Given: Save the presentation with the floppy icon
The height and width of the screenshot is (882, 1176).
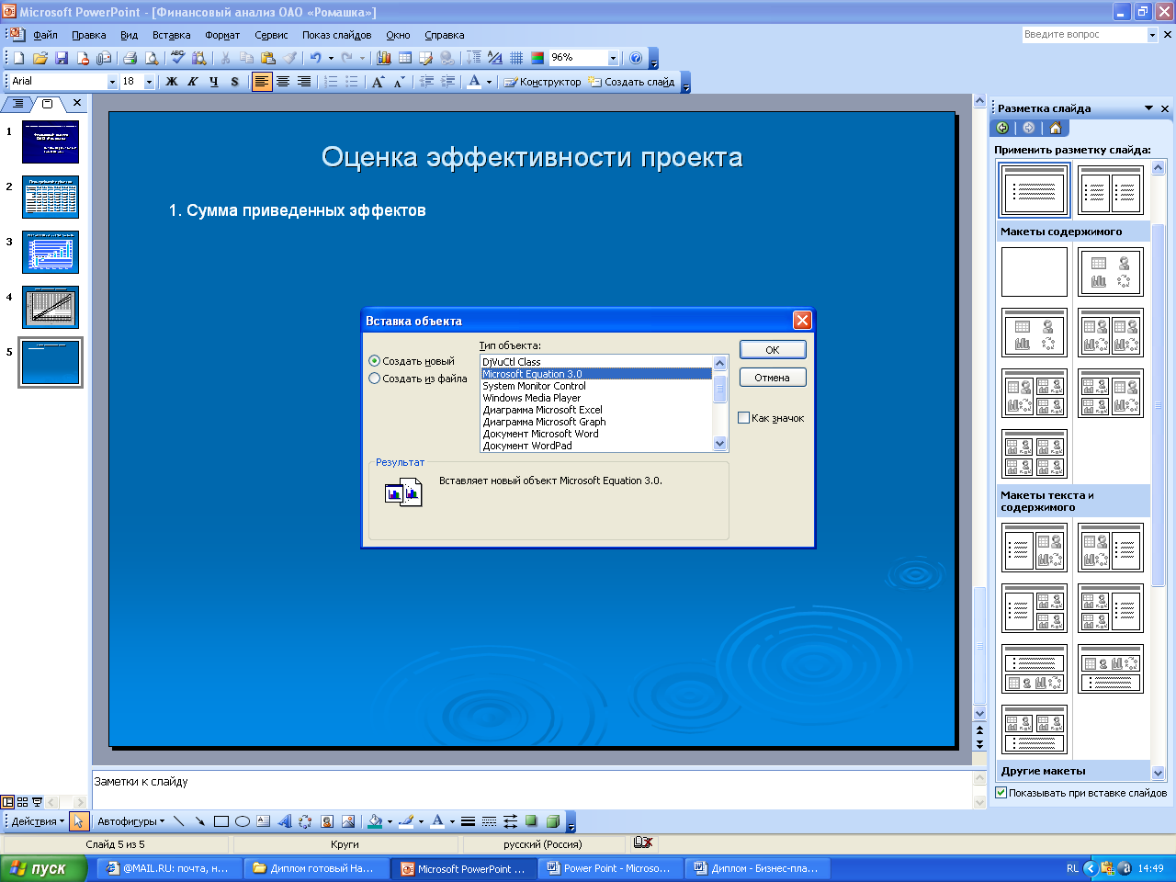Looking at the screenshot, I should (x=62, y=58).
